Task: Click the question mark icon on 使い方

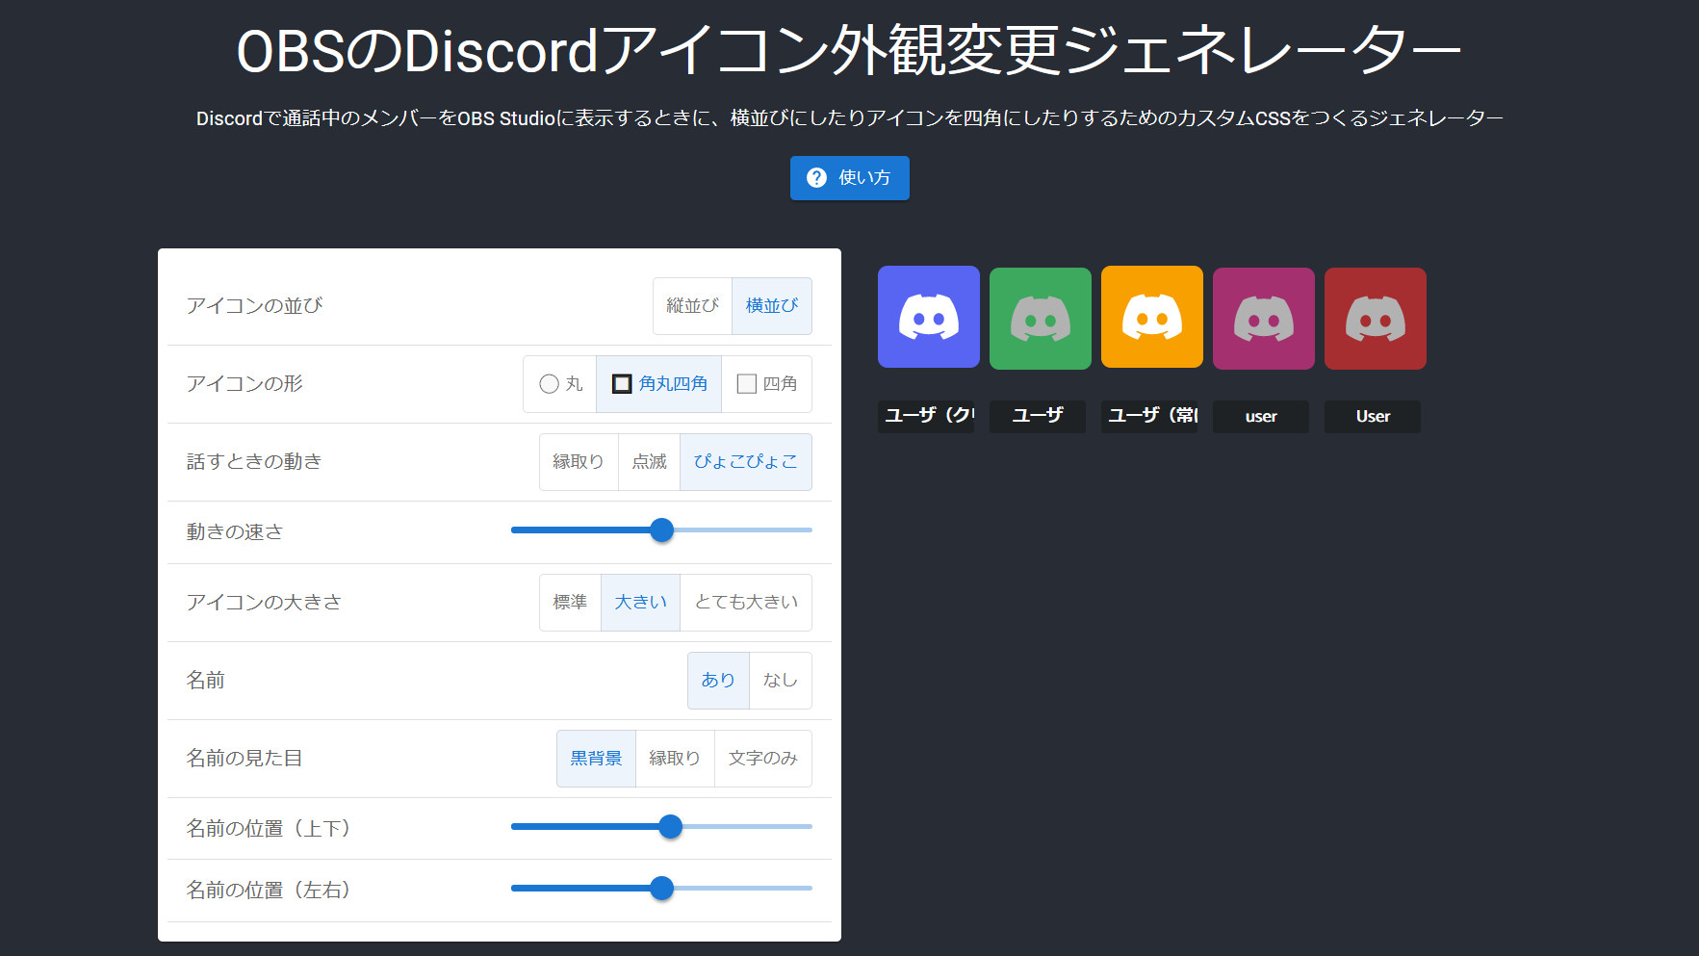Action: 816,178
